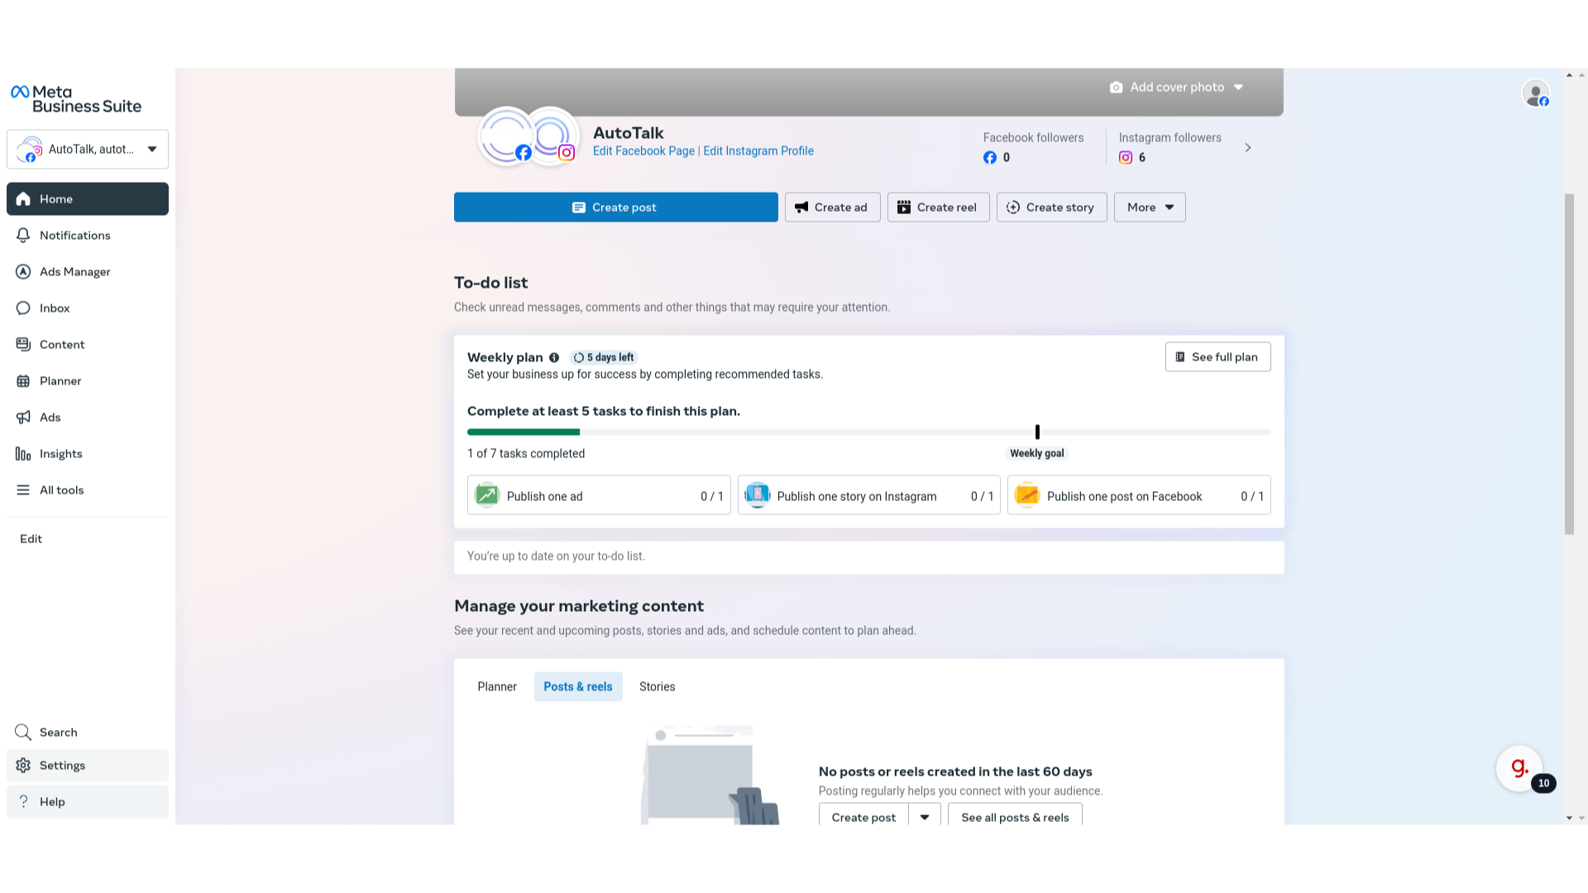This screenshot has width=1588, height=893.
Task: Open Search magnifier in the sidebar
Action: pyautogui.click(x=88, y=733)
